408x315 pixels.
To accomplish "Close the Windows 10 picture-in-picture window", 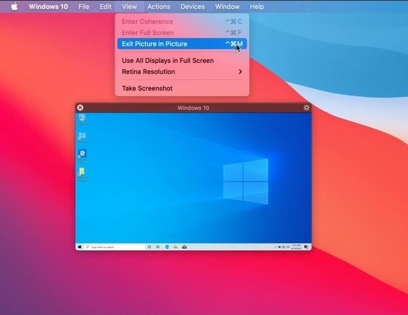I will coord(80,107).
